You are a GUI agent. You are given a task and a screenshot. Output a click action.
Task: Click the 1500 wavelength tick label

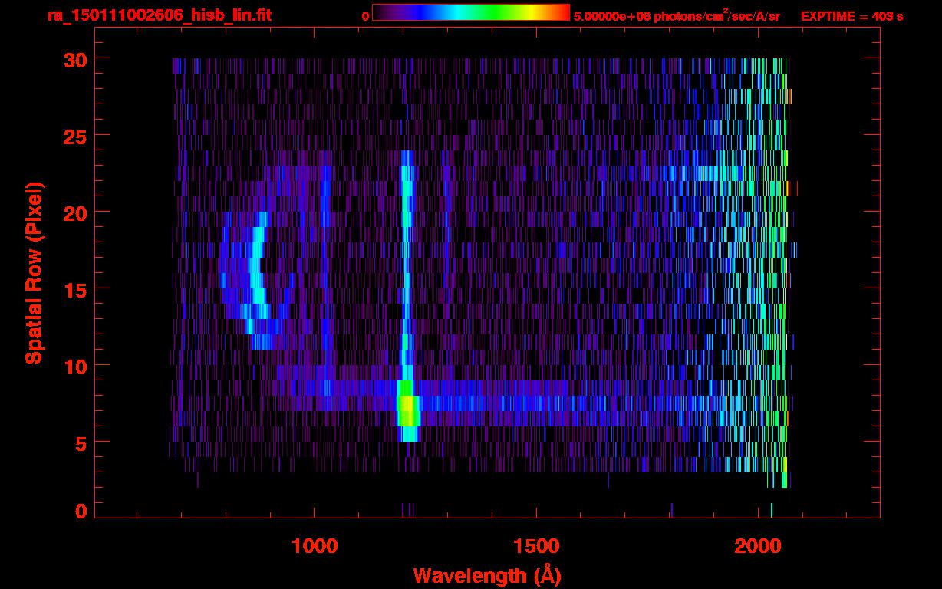pyautogui.click(x=536, y=546)
